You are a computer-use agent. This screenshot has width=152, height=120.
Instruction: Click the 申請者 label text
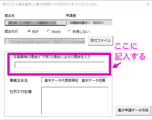[71, 15]
